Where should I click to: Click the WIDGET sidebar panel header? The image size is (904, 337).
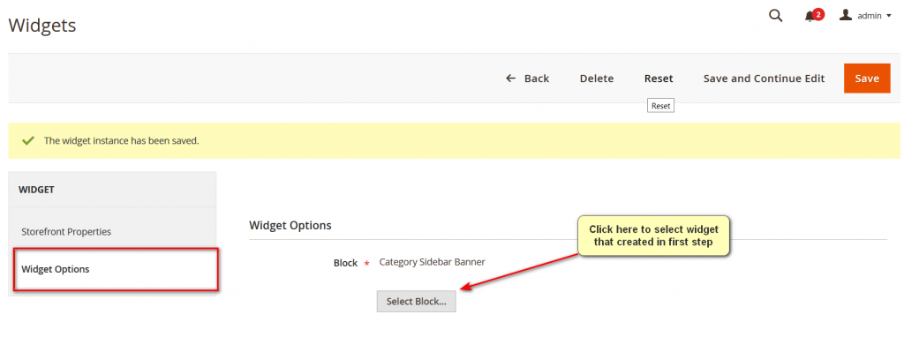point(112,190)
